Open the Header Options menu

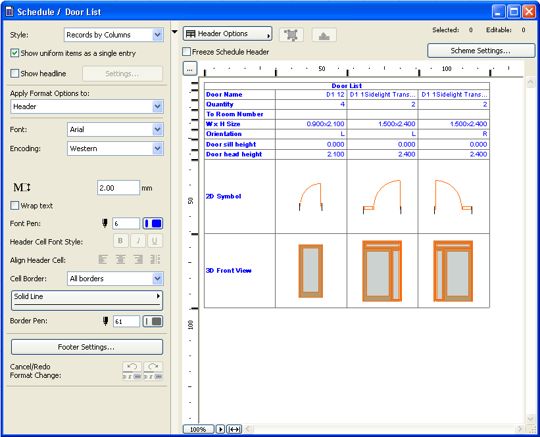pos(227,34)
